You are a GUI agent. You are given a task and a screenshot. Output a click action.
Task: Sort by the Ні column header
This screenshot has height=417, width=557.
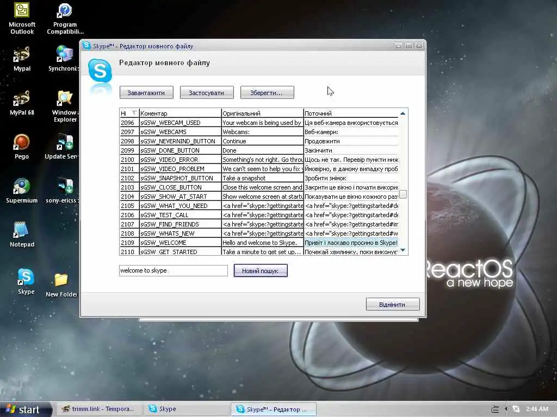pyautogui.click(x=129, y=113)
